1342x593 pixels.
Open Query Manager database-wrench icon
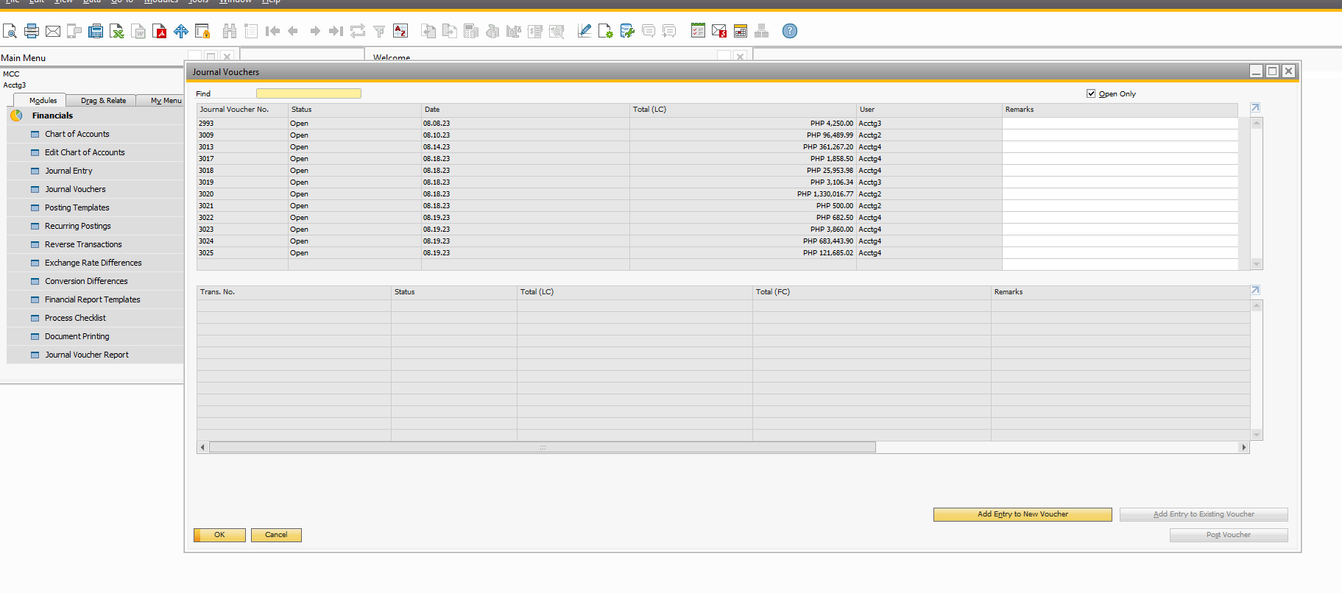click(627, 31)
